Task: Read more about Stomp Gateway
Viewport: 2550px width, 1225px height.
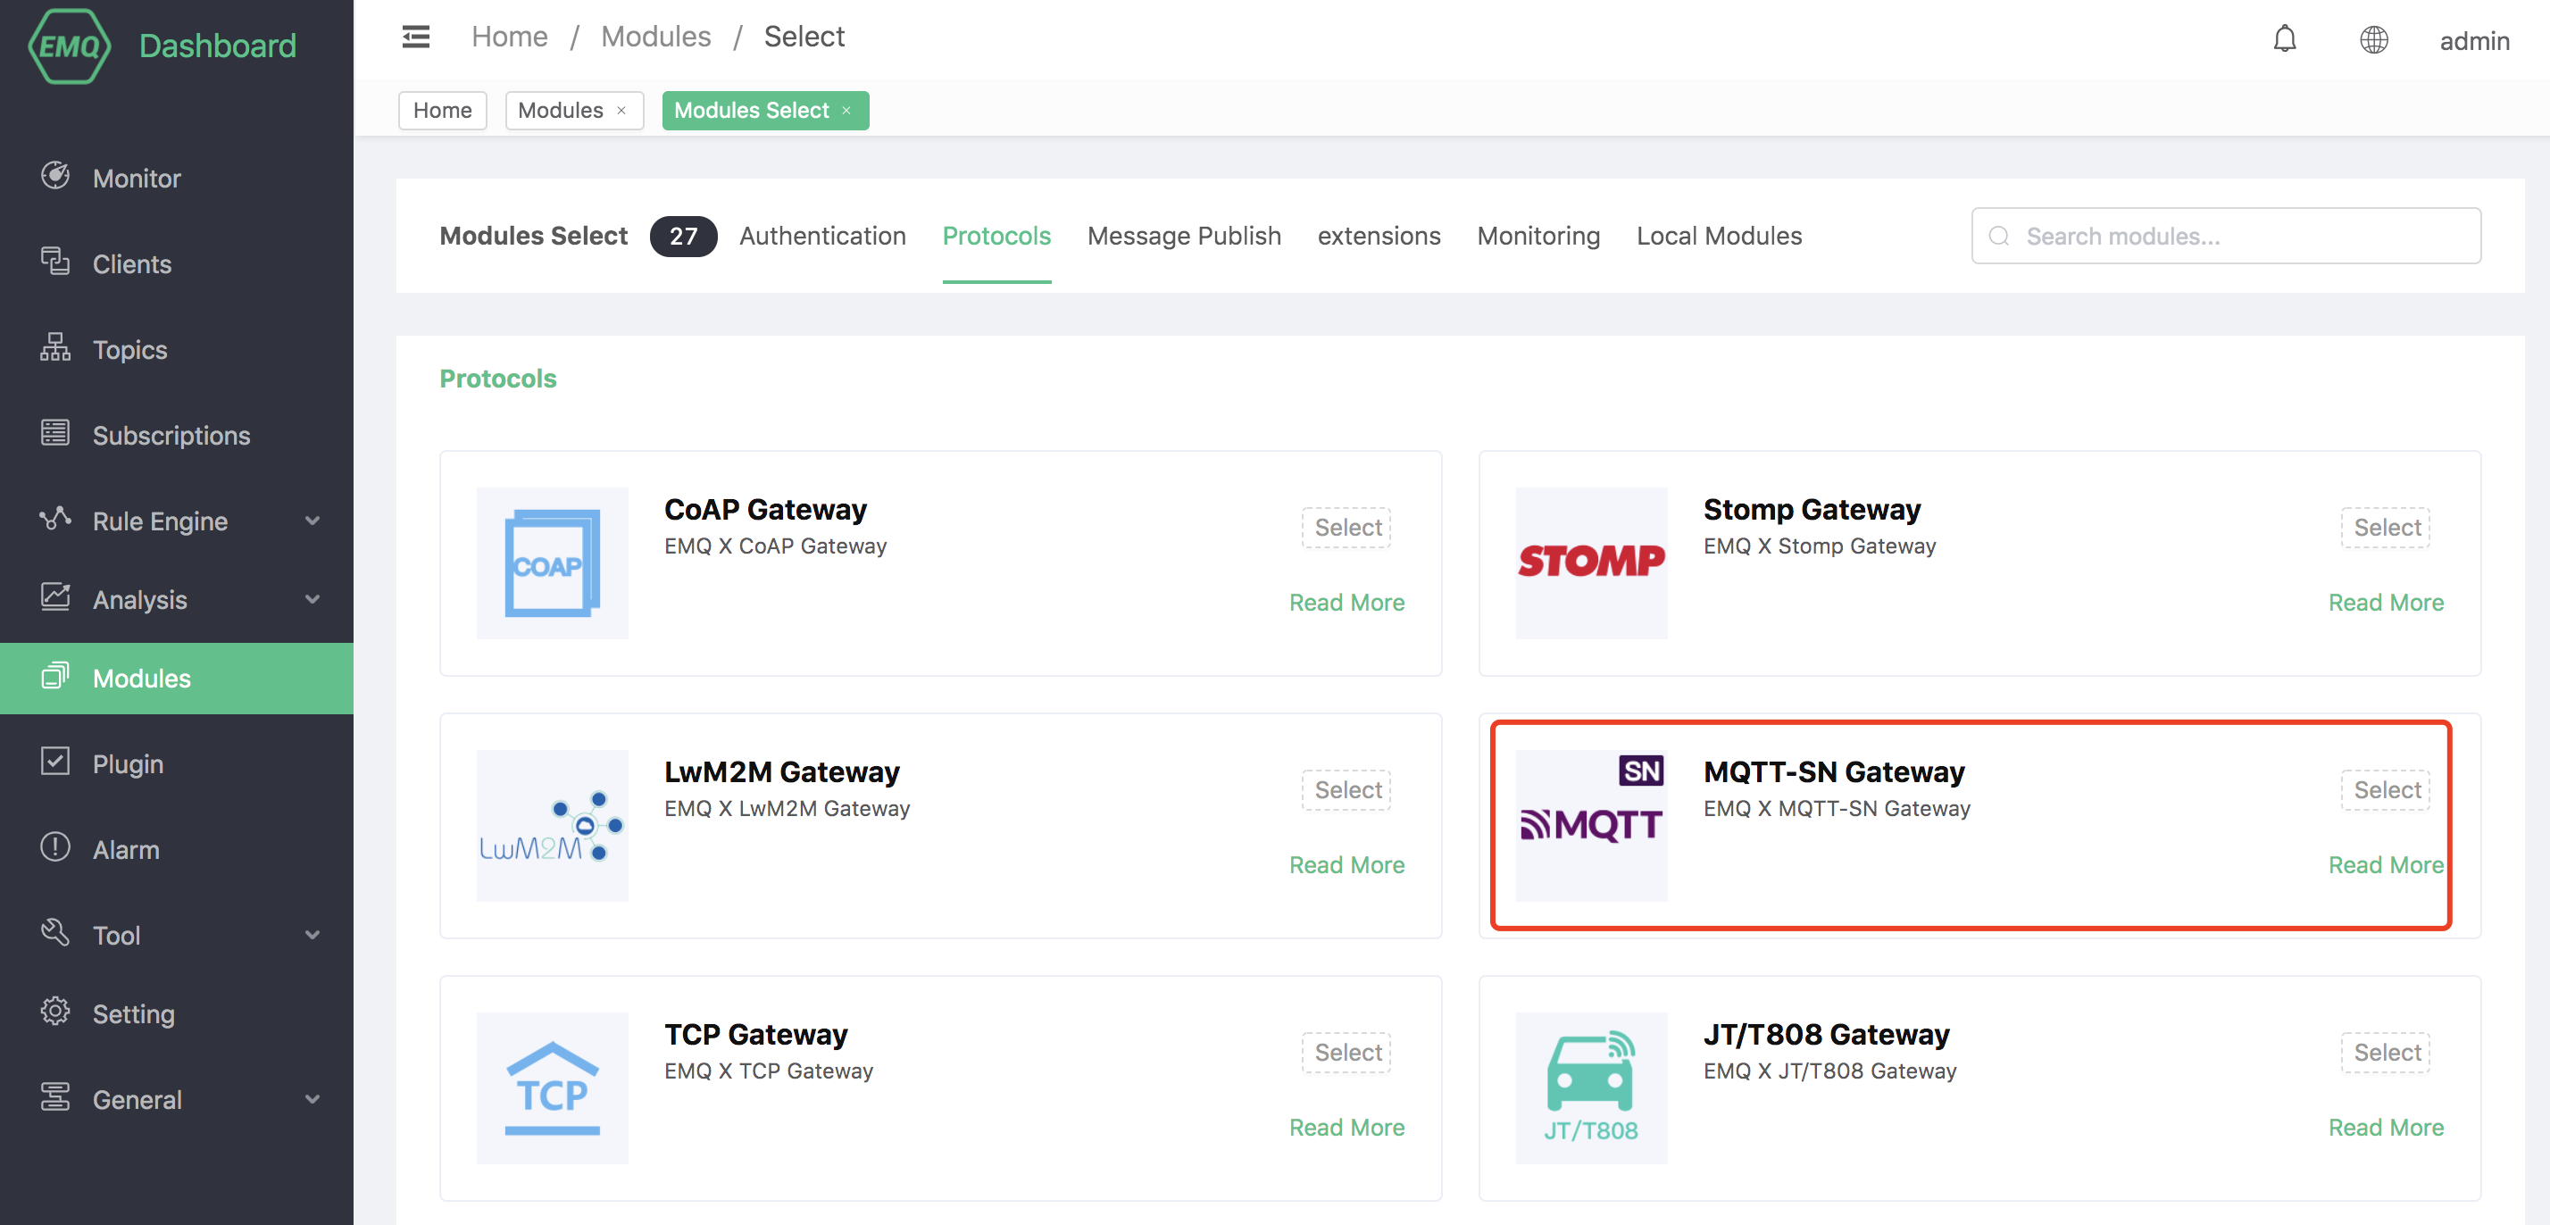Action: [x=2386, y=602]
